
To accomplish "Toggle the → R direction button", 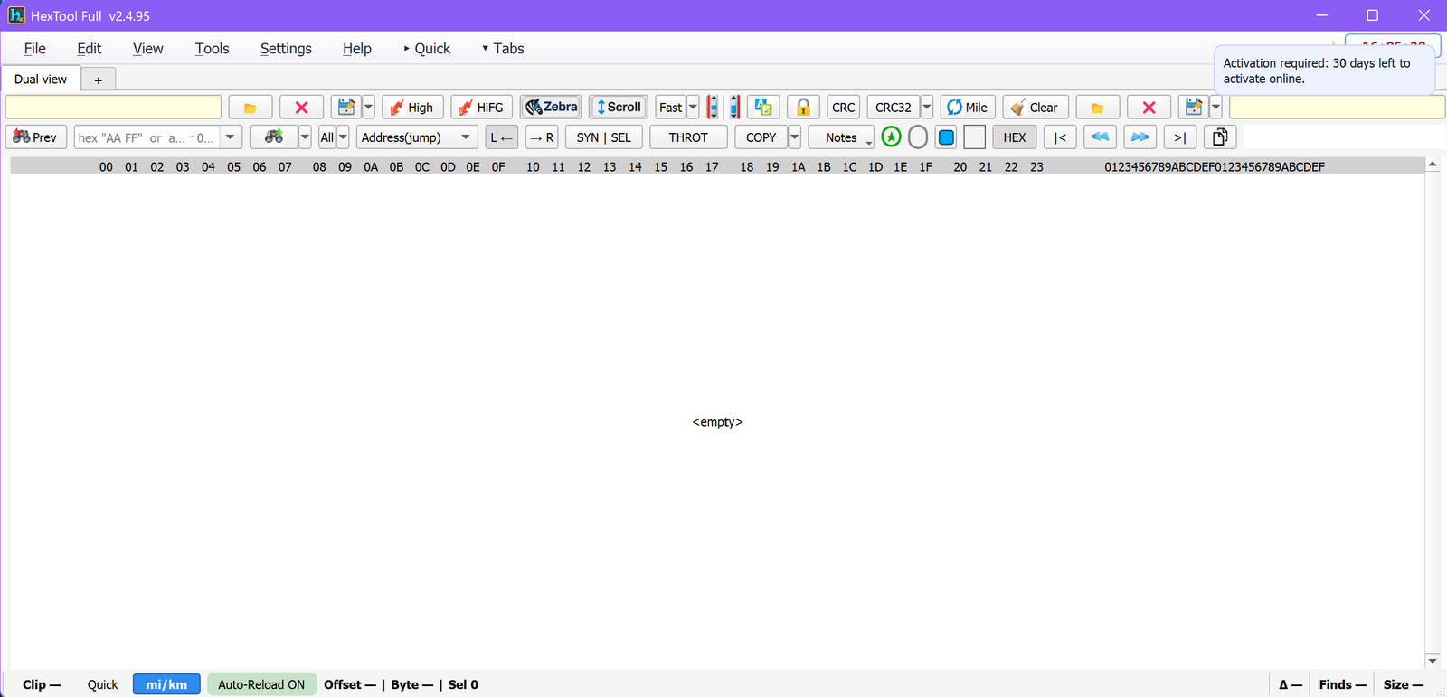I will click(542, 137).
